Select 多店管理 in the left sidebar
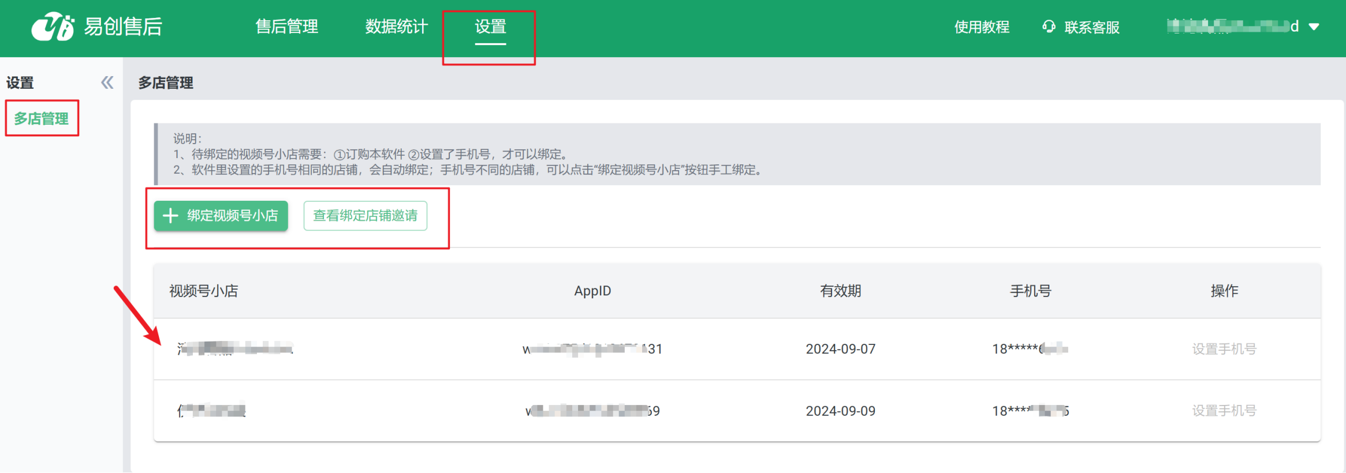This screenshot has width=1346, height=473. pyautogui.click(x=42, y=119)
